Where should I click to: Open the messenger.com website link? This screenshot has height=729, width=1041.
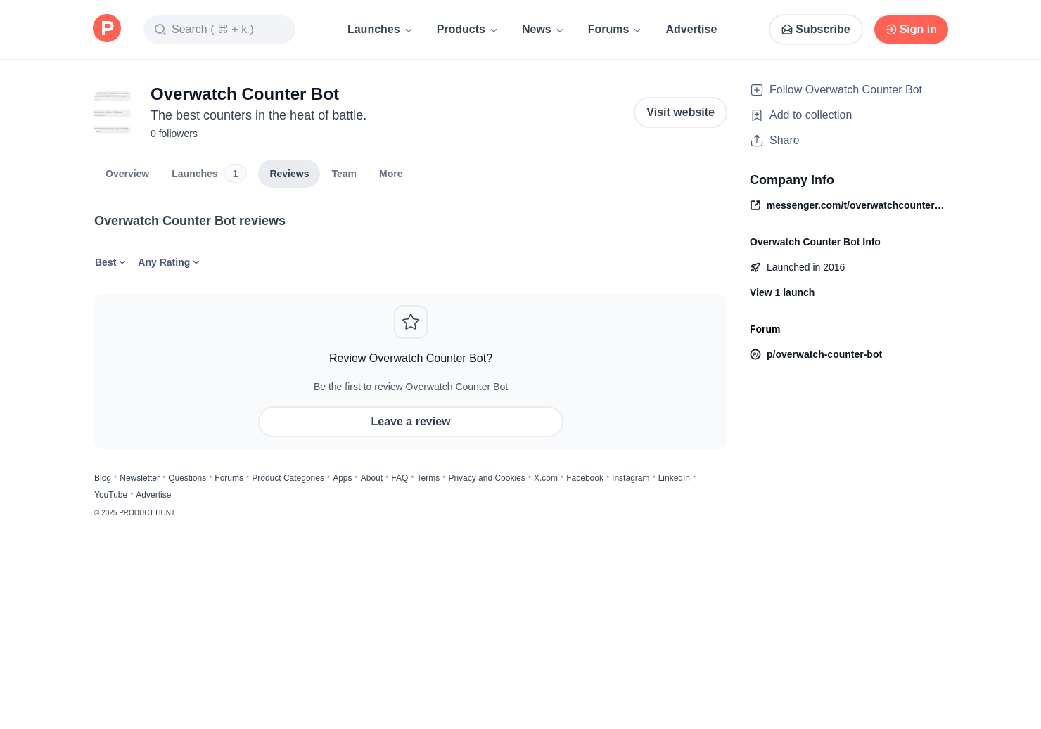click(x=855, y=205)
